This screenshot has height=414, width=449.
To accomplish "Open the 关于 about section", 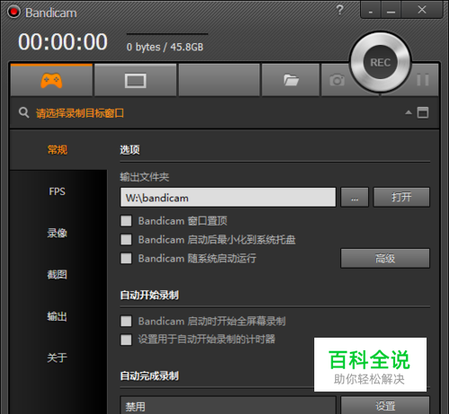I will point(57,357).
